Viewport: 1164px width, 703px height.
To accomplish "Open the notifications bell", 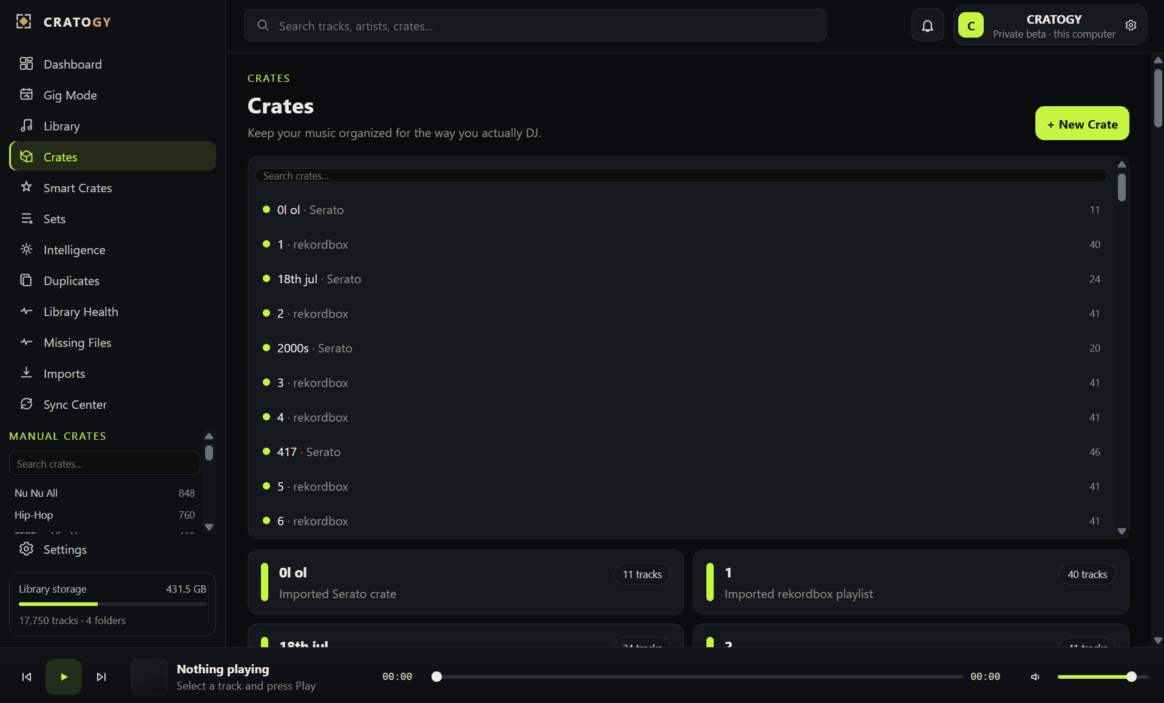I will point(927,25).
